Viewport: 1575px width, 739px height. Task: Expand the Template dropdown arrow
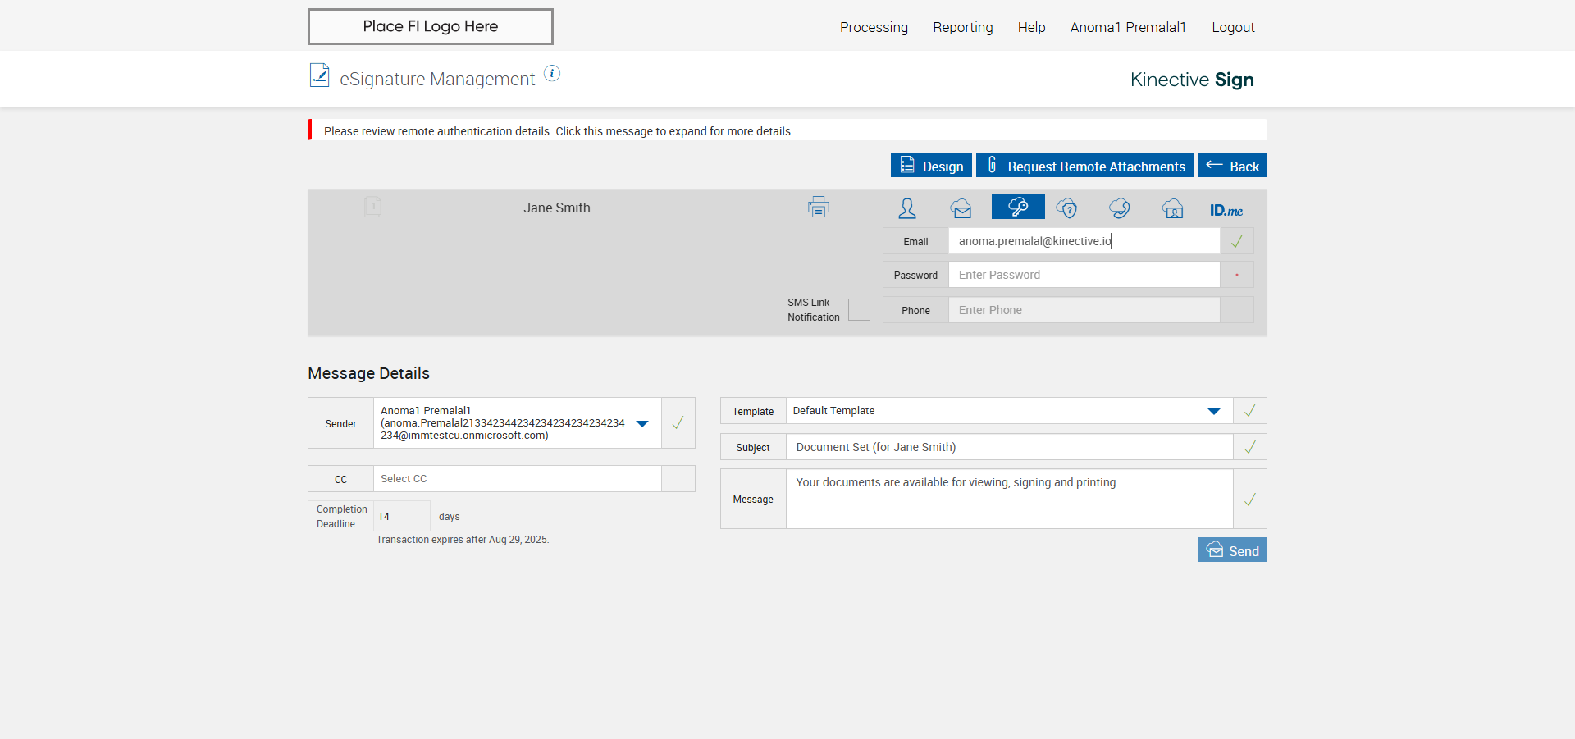coord(1214,411)
